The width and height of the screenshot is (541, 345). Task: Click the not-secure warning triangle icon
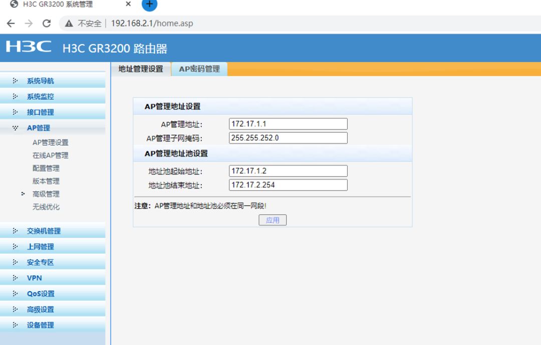(69, 24)
